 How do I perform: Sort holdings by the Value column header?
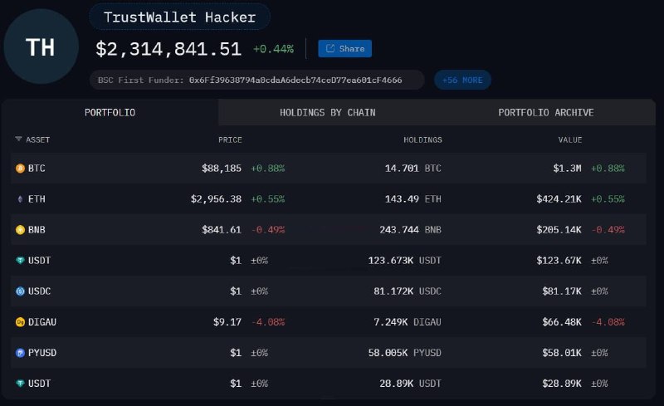(569, 139)
